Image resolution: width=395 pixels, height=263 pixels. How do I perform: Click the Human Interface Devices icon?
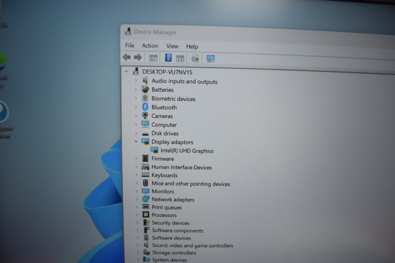[x=146, y=166]
